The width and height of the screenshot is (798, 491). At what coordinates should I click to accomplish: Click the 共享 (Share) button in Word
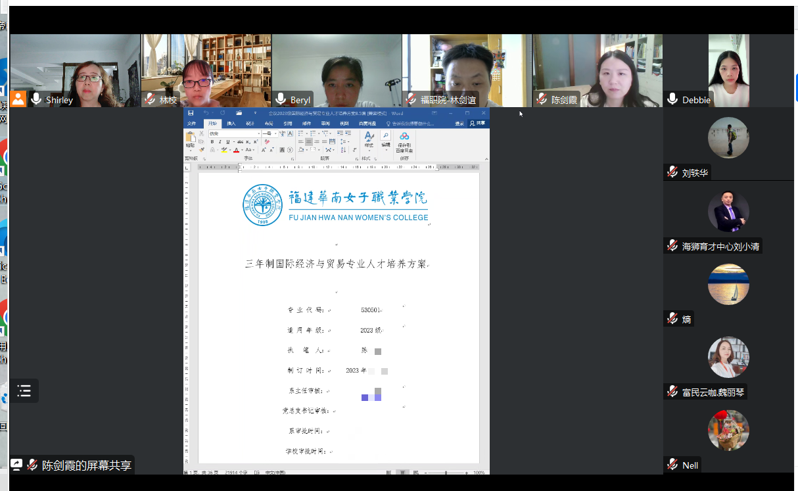[x=478, y=123]
